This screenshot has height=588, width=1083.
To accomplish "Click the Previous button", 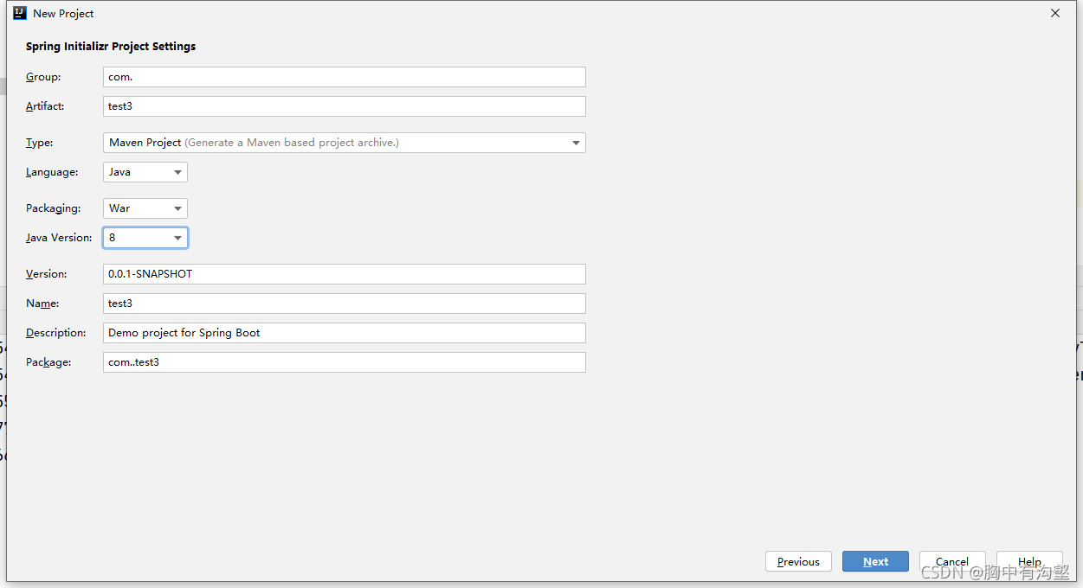I will tap(797, 561).
